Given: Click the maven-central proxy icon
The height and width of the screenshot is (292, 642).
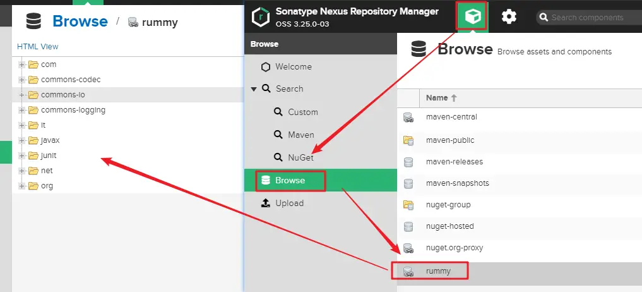Looking at the screenshot, I should coord(408,118).
